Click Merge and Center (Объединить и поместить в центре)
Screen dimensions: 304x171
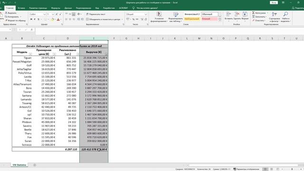[x=103, y=19]
